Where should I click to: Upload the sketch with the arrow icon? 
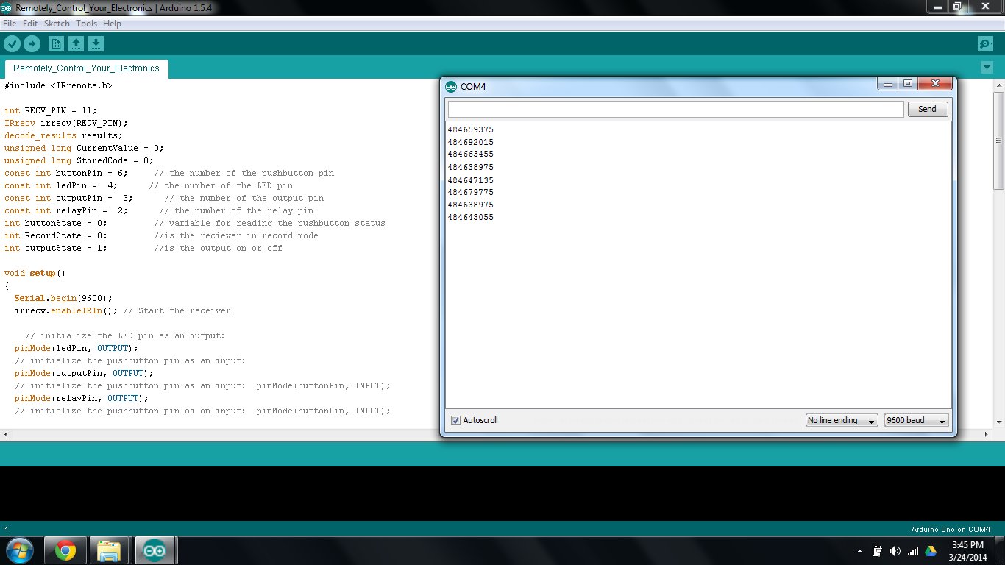tap(32, 44)
